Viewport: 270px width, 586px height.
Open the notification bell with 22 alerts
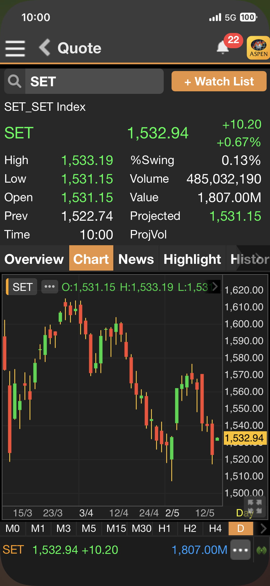223,47
